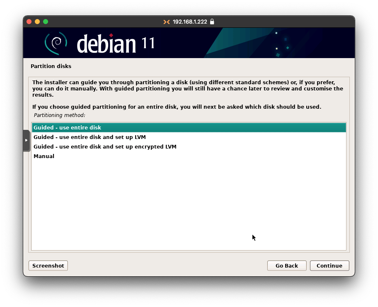Click the orange remote connection icon
The height and width of the screenshot is (307, 378).
pos(167,22)
